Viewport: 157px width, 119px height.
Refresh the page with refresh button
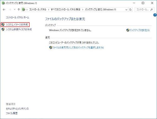click(x=130, y=10)
